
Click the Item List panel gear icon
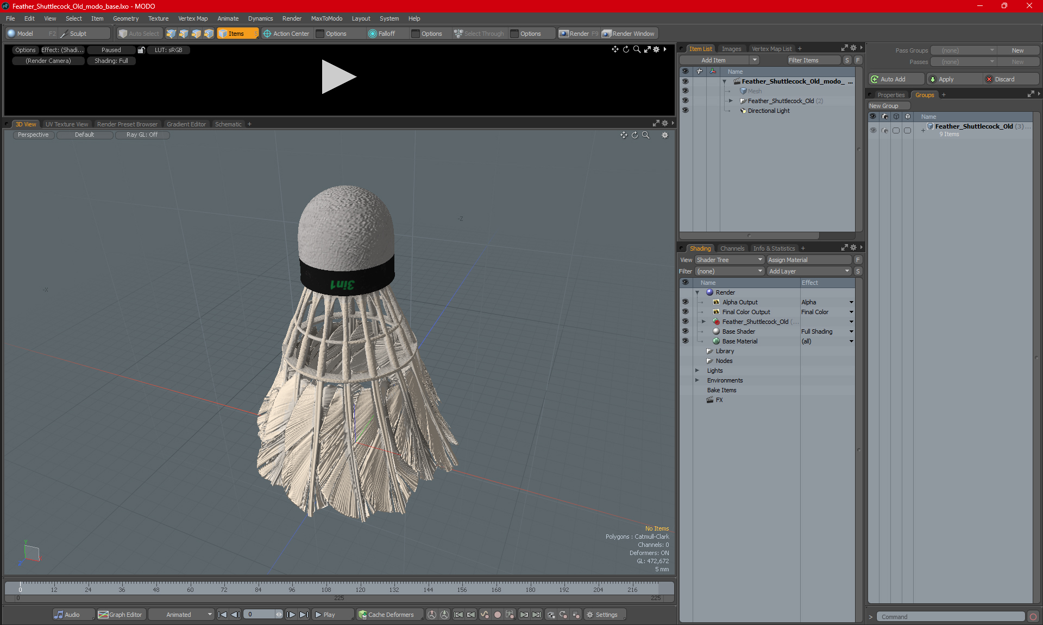coord(853,48)
